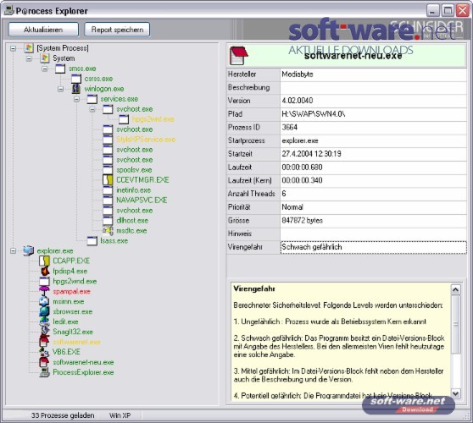Click the services.exe icon
The height and width of the screenshot is (423, 473).
(92, 99)
